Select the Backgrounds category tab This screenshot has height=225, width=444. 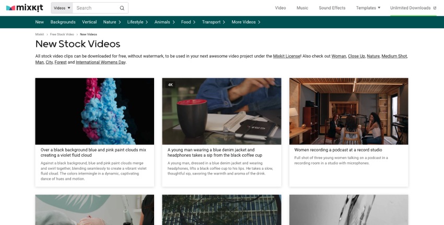63,22
